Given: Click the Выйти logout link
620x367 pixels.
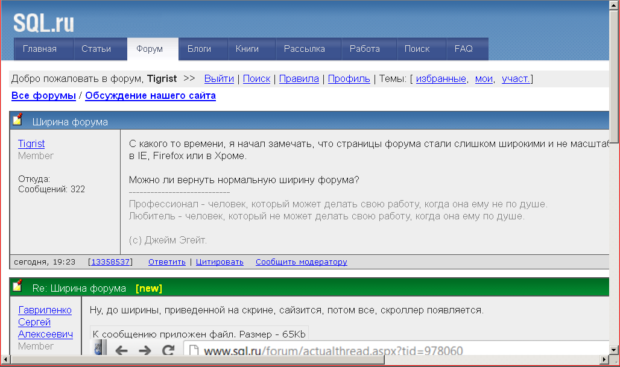Looking at the screenshot, I should (219, 79).
